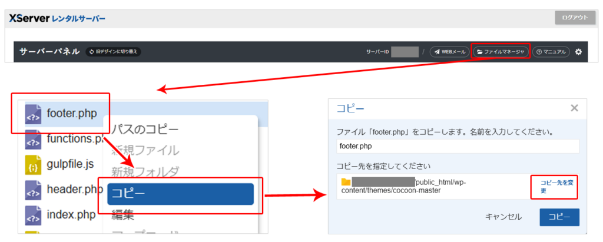
Task: Choose 編集 from the context menu
Action: [x=125, y=216]
